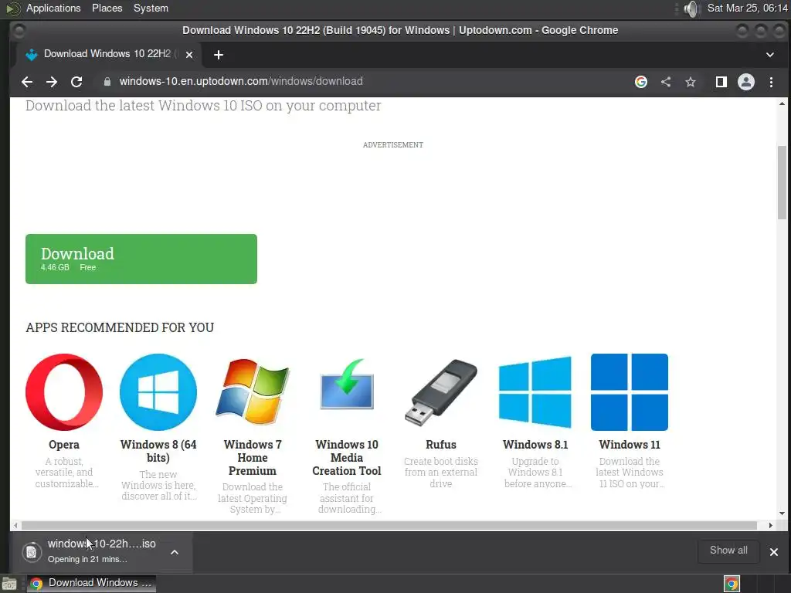Viewport: 791px width, 593px height.
Task: Click the Windows 8.1 title link
Action: (535, 445)
